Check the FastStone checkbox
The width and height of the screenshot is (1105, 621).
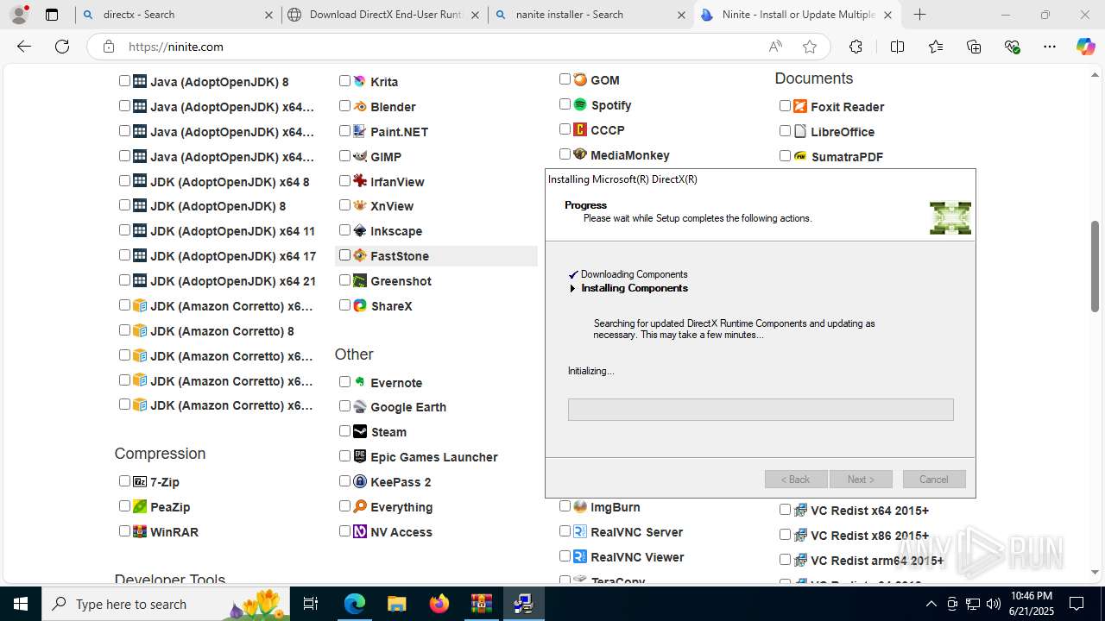344,255
